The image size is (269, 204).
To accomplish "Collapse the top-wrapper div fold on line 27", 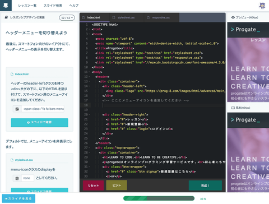I will pyautogui.click(x=89, y=148).
